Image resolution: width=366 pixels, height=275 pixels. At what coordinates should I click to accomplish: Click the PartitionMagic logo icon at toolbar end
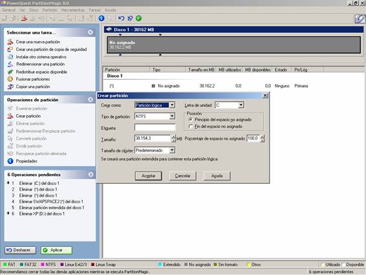coord(360,19)
